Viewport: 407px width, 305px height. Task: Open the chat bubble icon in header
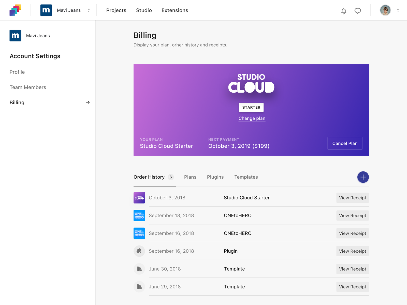[358, 11]
